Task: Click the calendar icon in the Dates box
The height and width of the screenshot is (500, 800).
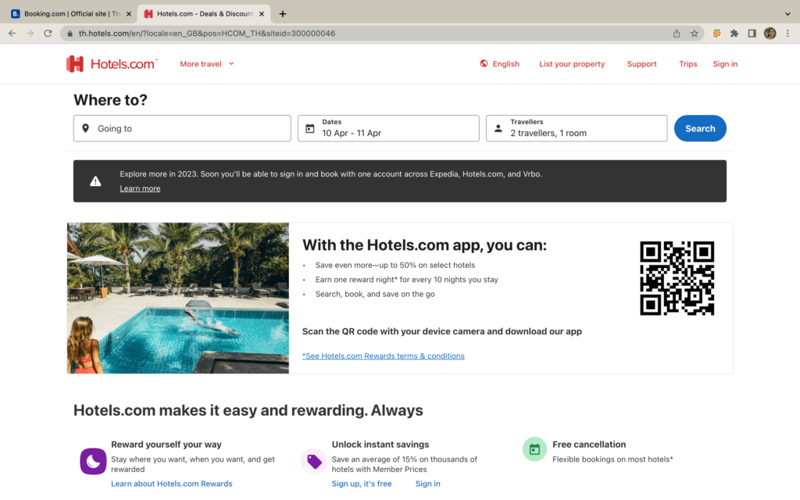Action: click(x=309, y=127)
